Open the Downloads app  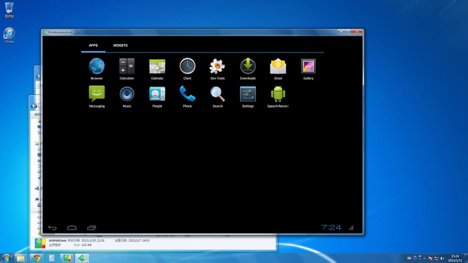tap(248, 66)
